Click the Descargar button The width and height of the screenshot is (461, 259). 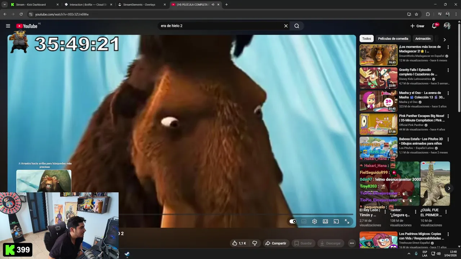(x=330, y=243)
